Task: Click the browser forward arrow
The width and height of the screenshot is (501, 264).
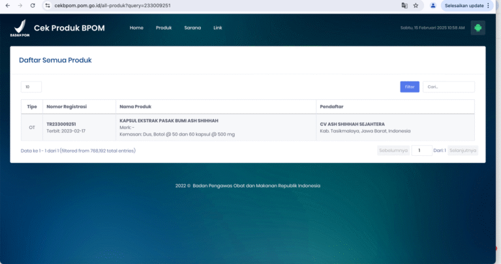Action: tap(20, 5)
